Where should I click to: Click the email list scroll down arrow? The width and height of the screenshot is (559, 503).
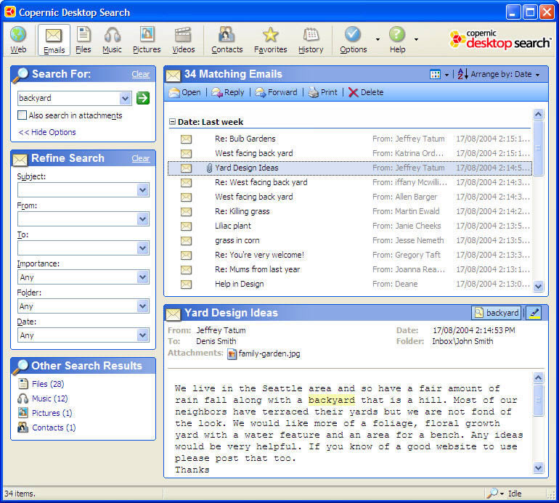tap(539, 286)
